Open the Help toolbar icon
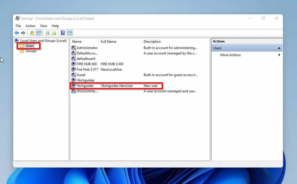This screenshot has height=184, width=297. click(63, 33)
